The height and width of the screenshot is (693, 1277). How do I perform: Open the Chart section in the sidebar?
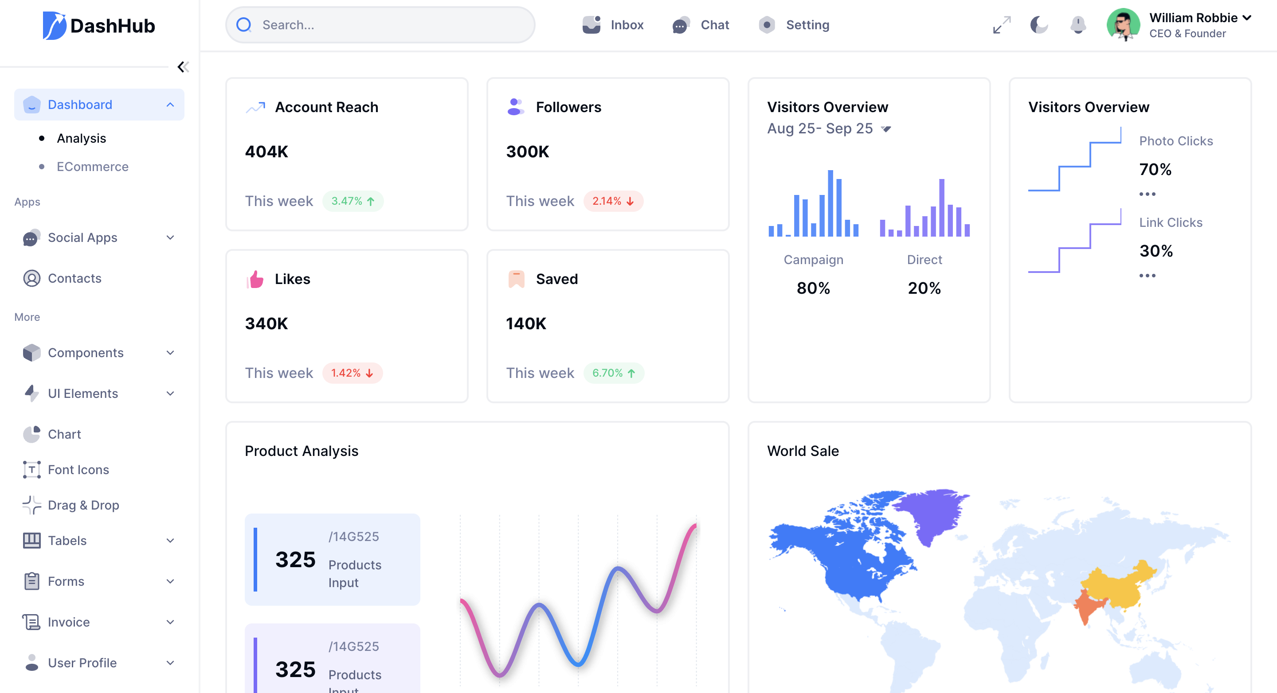click(64, 434)
